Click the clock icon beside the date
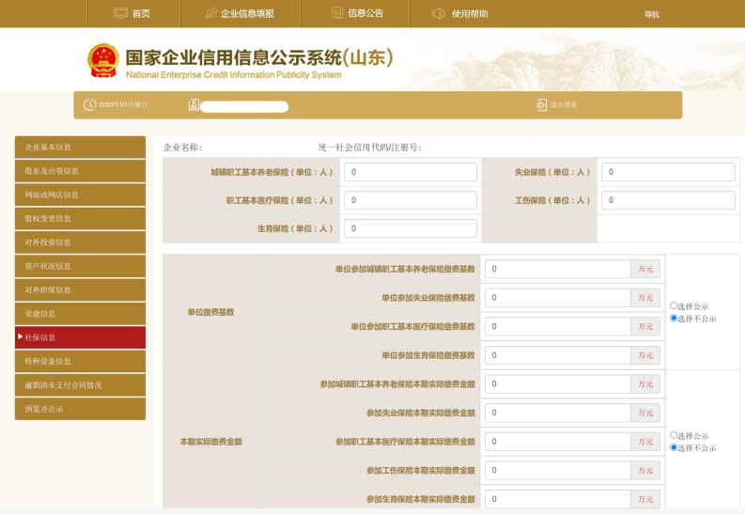Viewport: 745px width, 514px height. click(x=90, y=104)
